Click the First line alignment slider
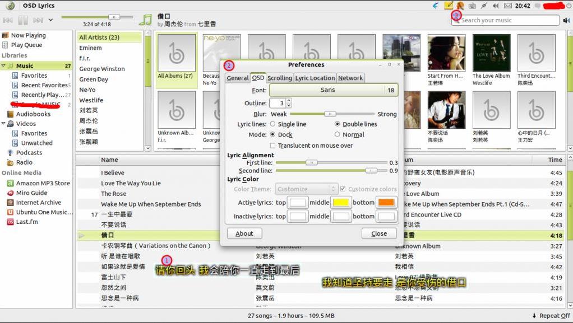 331,163
